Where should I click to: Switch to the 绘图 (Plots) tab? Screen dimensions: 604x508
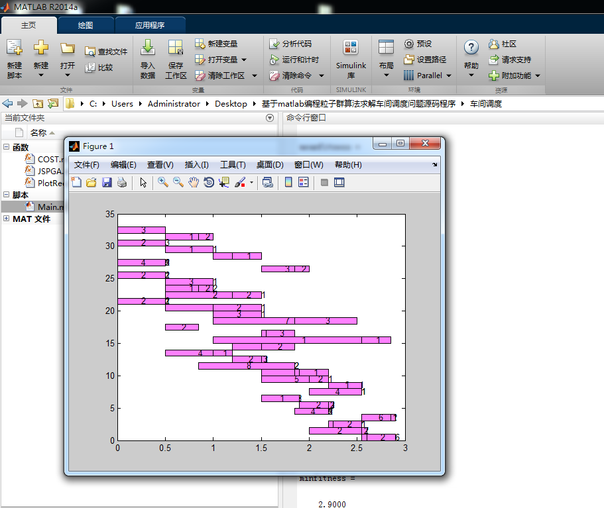[x=85, y=25]
